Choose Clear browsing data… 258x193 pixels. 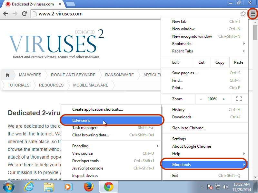[x=111, y=135]
